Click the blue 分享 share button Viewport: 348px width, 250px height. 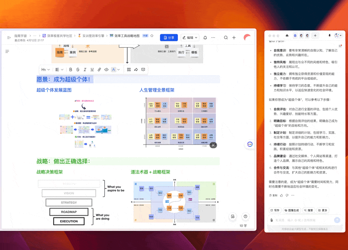click(x=169, y=37)
